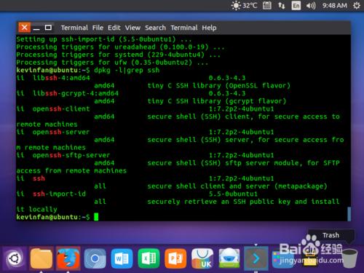Screen dimensions: 364x273
Task: Open the Search menu
Action: click(155, 28)
